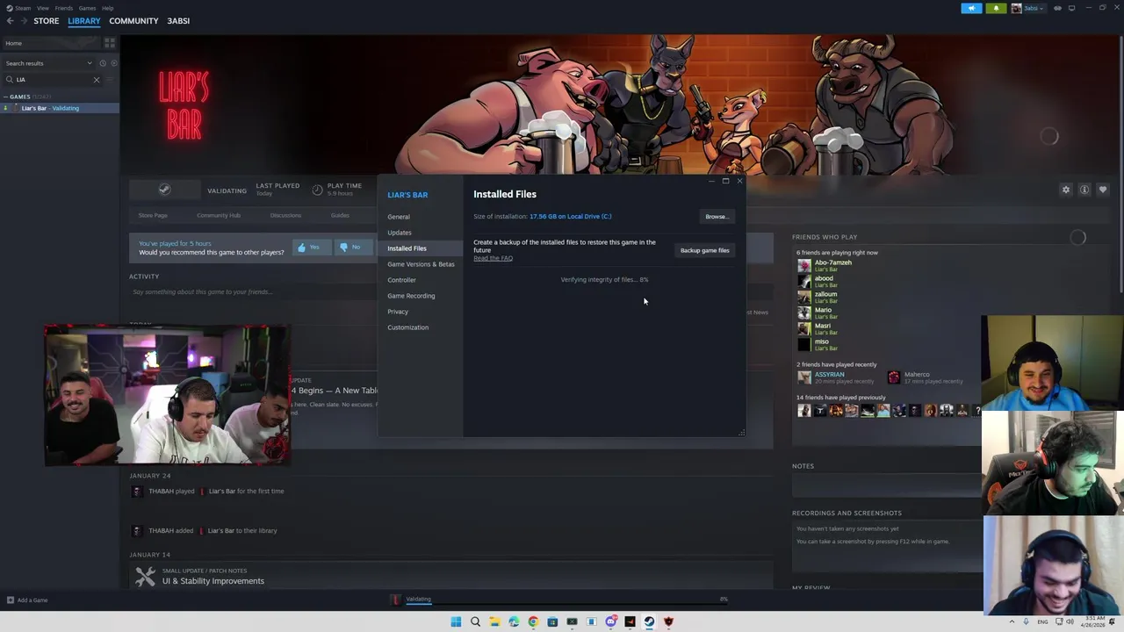Clear the LIA search text
This screenshot has width=1124, height=632.
97,80
